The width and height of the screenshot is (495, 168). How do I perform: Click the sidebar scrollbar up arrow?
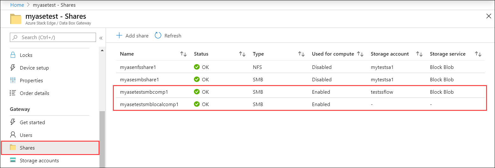tap(102, 50)
